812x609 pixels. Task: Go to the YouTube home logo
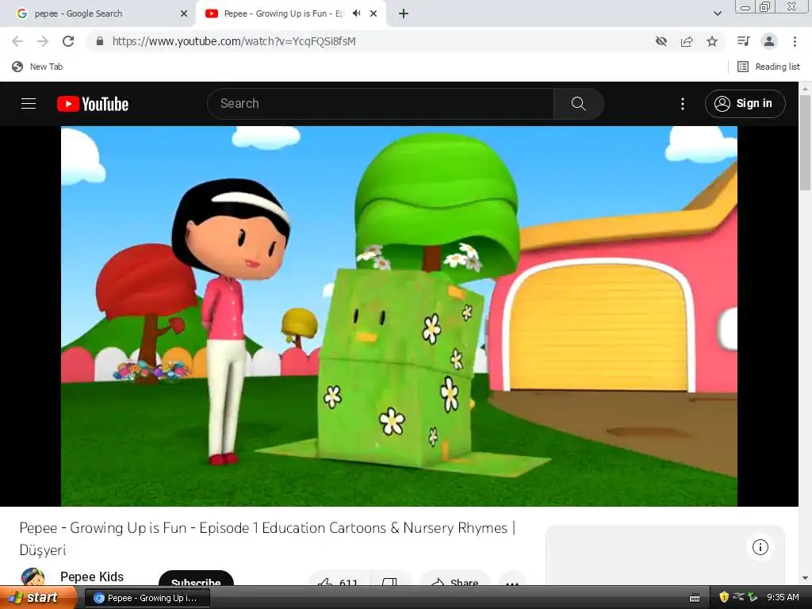tap(93, 104)
